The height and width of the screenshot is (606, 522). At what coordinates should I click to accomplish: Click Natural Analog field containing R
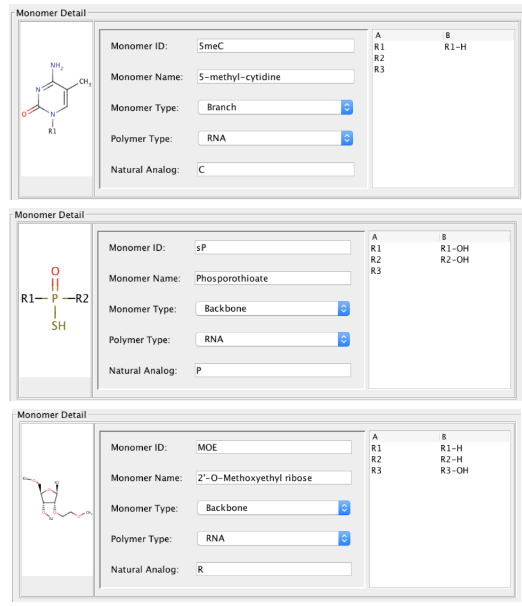[x=274, y=569]
